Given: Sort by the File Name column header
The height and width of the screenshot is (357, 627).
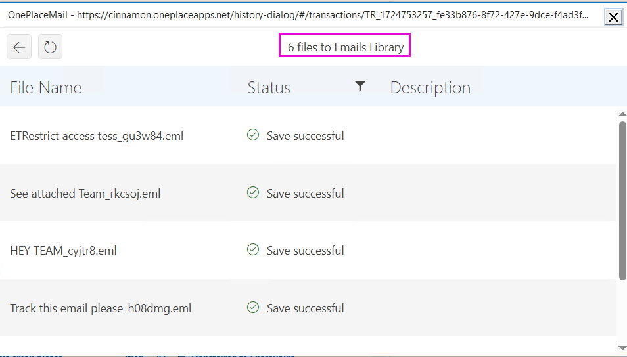Looking at the screenshot, I should [46, 87].
